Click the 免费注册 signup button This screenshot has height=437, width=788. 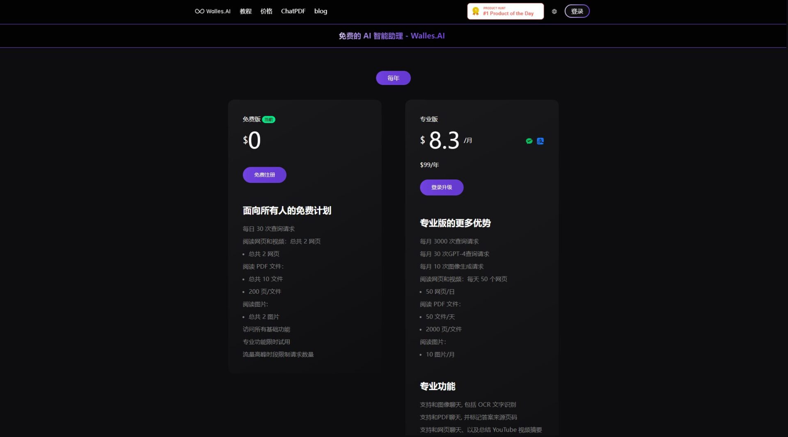tap(264, 175)
